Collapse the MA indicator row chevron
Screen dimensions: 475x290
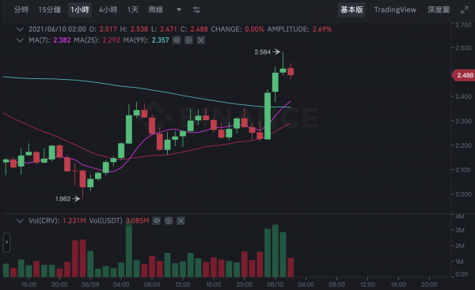20,40
